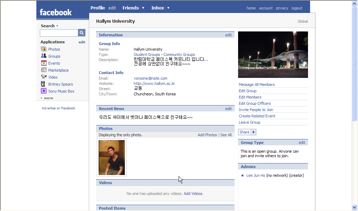358x211 pixels.
Task: Click the search magnifier button
Action: (81, 33)
